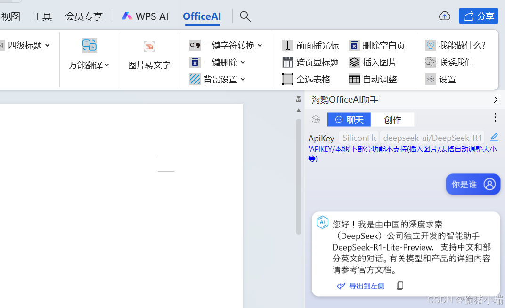Click the DeepSeek reply message text
The width and height of the screenshot is (505, 308).
[412, 247]
